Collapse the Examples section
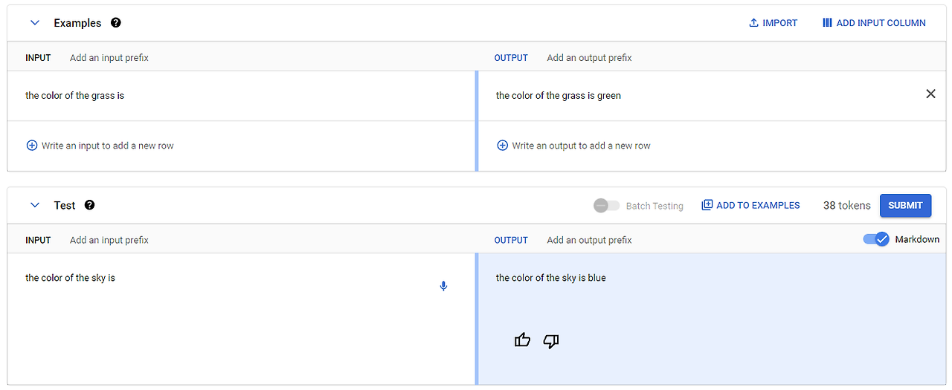This screenshot has height=390, width=952. (x=34, y=23)
